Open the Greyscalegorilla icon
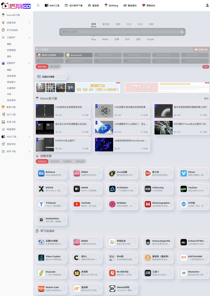This screenshot has height=296, width=210. pos(148,242)
